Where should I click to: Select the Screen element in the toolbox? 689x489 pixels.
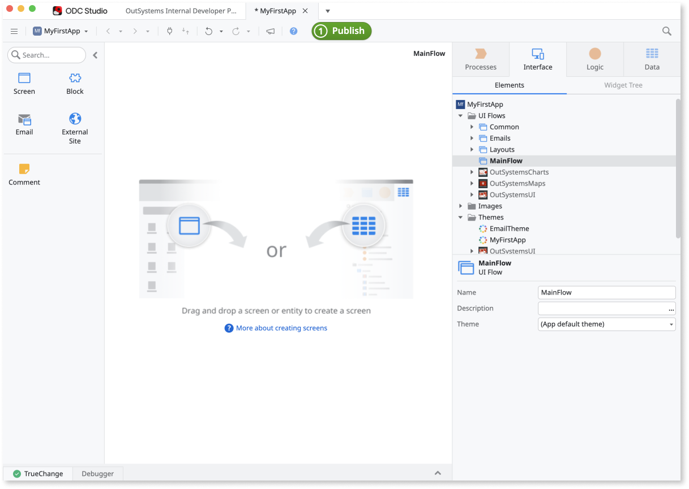[x=24, y=84]
